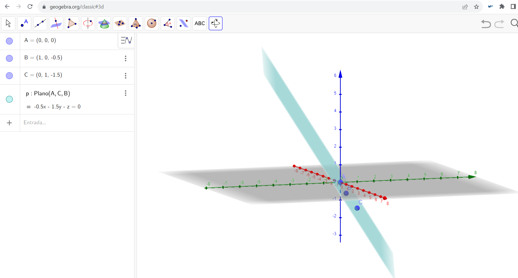Activate the Rotate 3D Graphics View tool
Viewport: 518px width, 278px height.
[215, 23]
